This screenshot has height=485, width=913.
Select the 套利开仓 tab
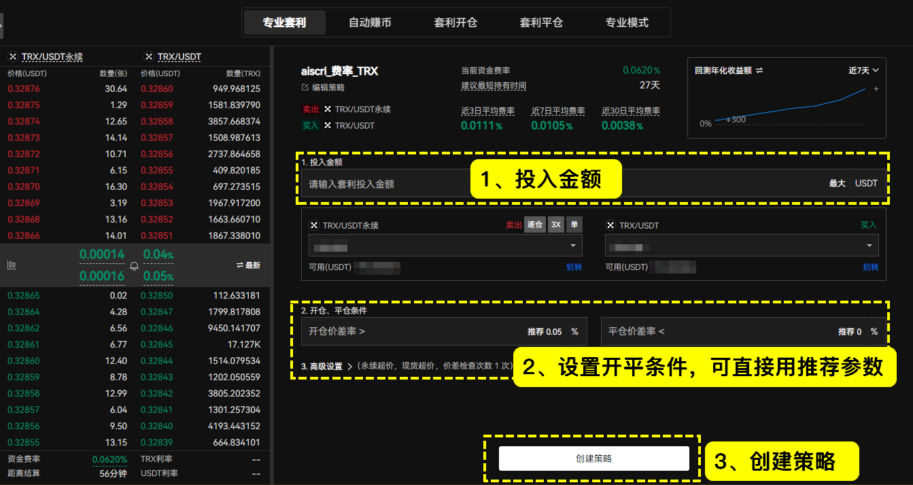click(455, 22)
